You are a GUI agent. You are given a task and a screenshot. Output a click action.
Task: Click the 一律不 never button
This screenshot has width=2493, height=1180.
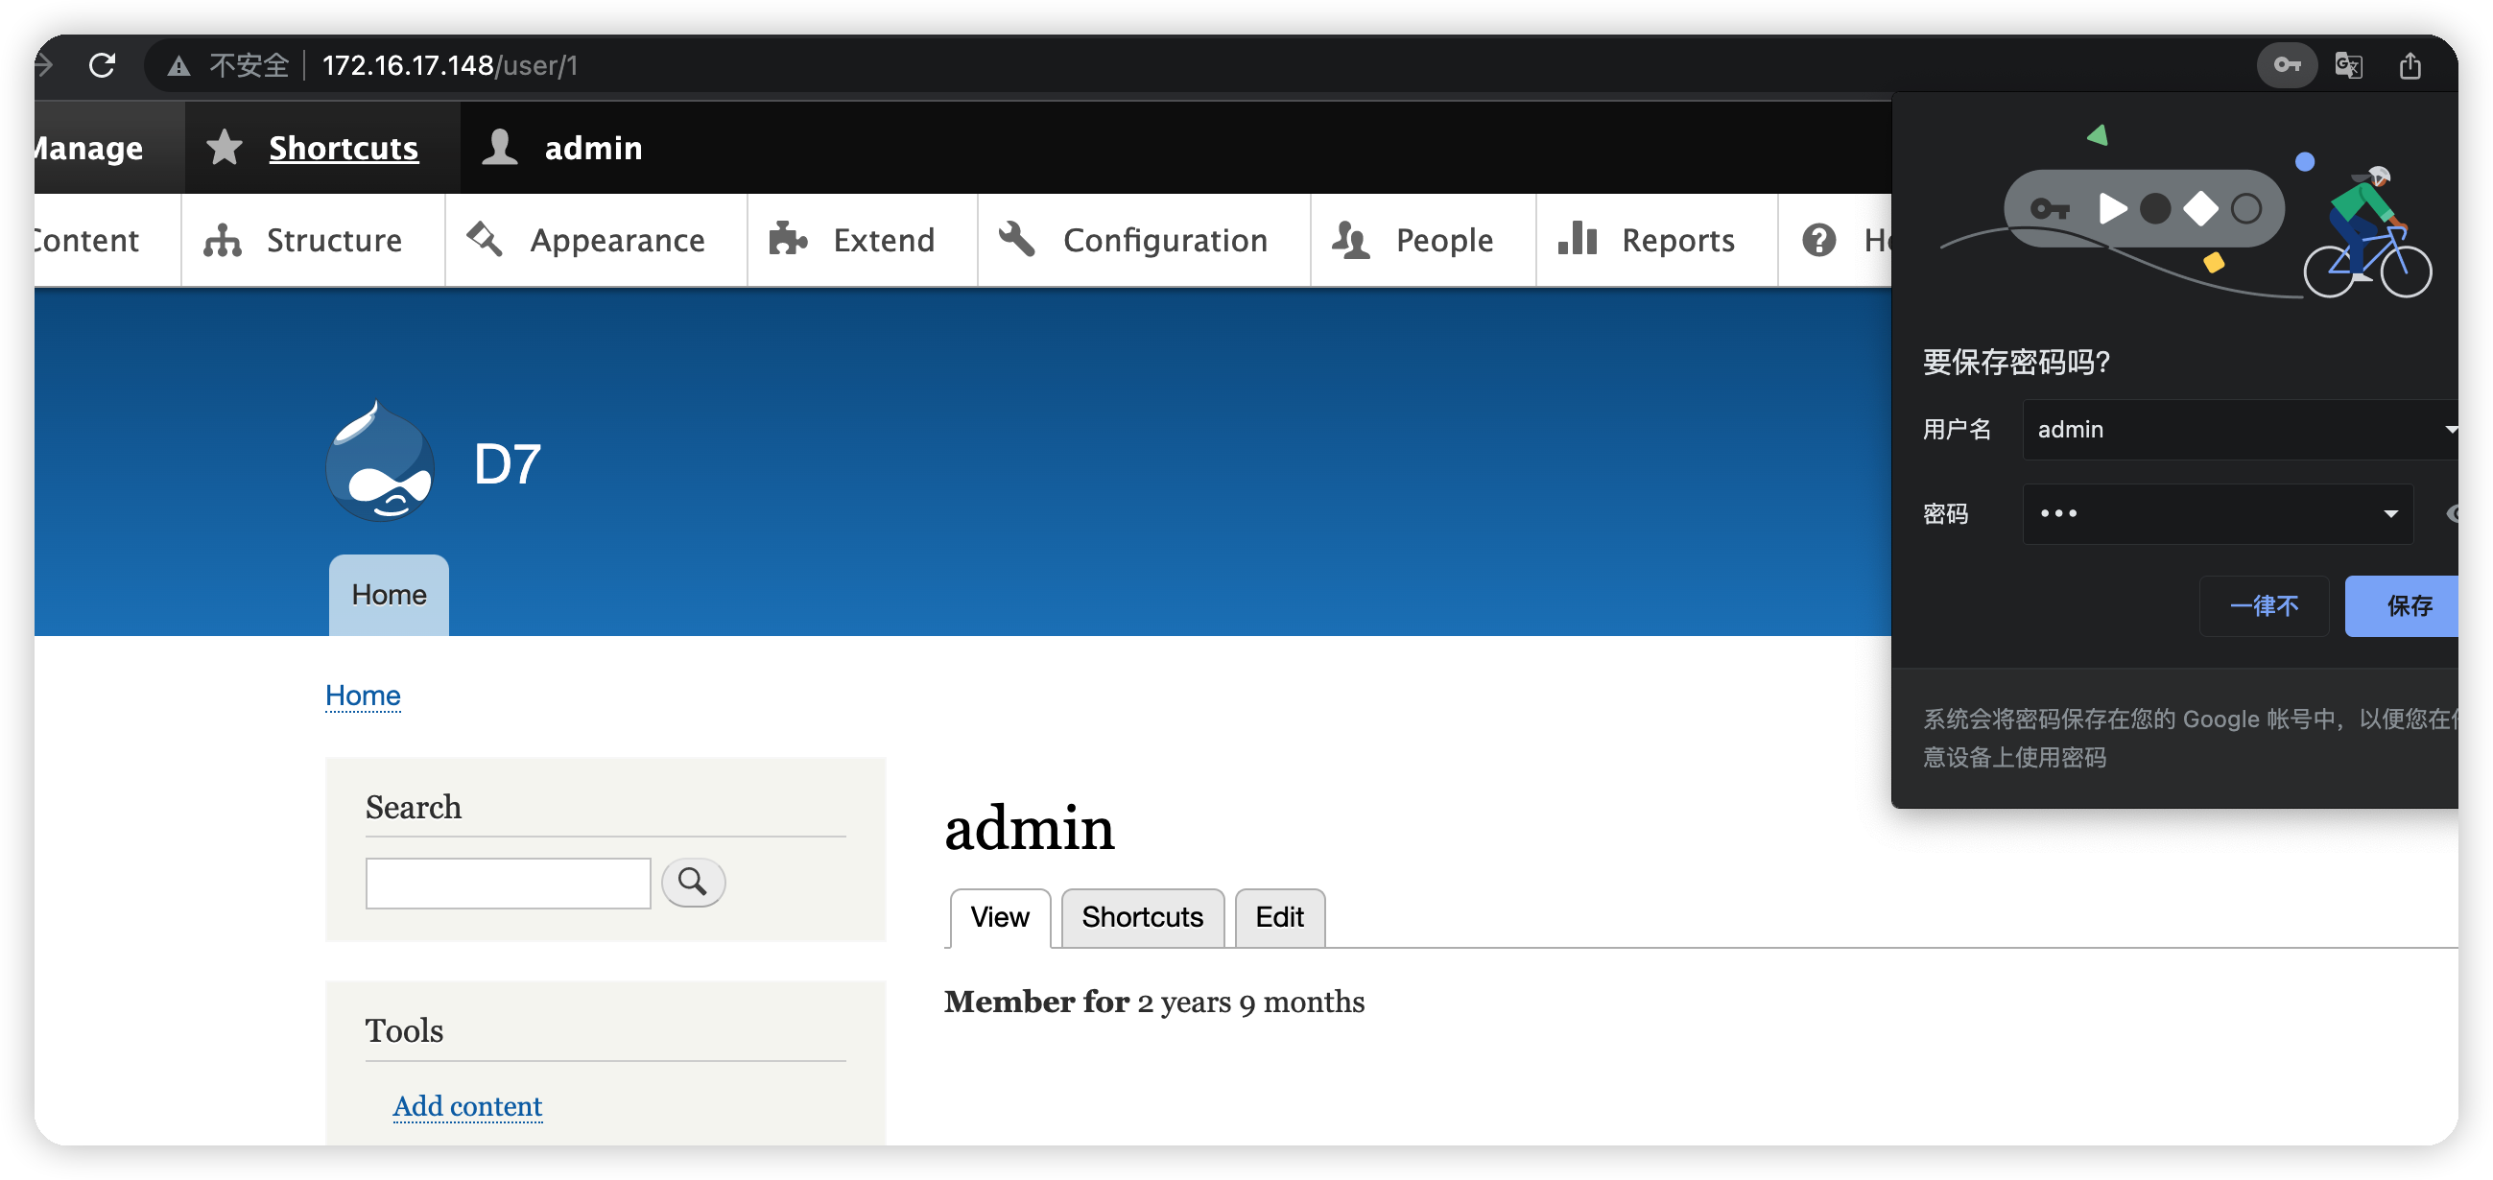tap(2263, 606)
